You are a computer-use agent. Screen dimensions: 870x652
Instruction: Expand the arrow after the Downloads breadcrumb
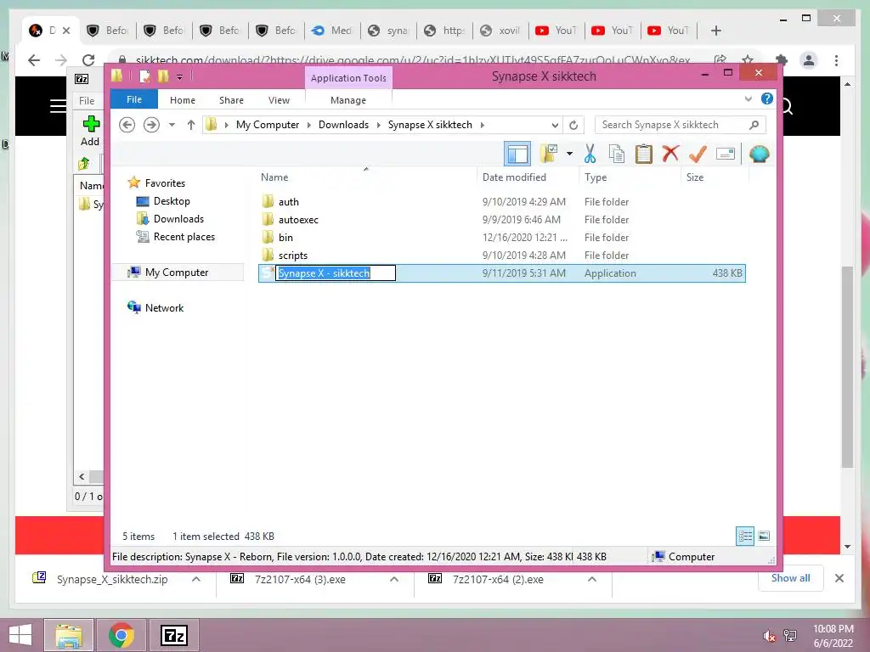click(x=378, y=125)
